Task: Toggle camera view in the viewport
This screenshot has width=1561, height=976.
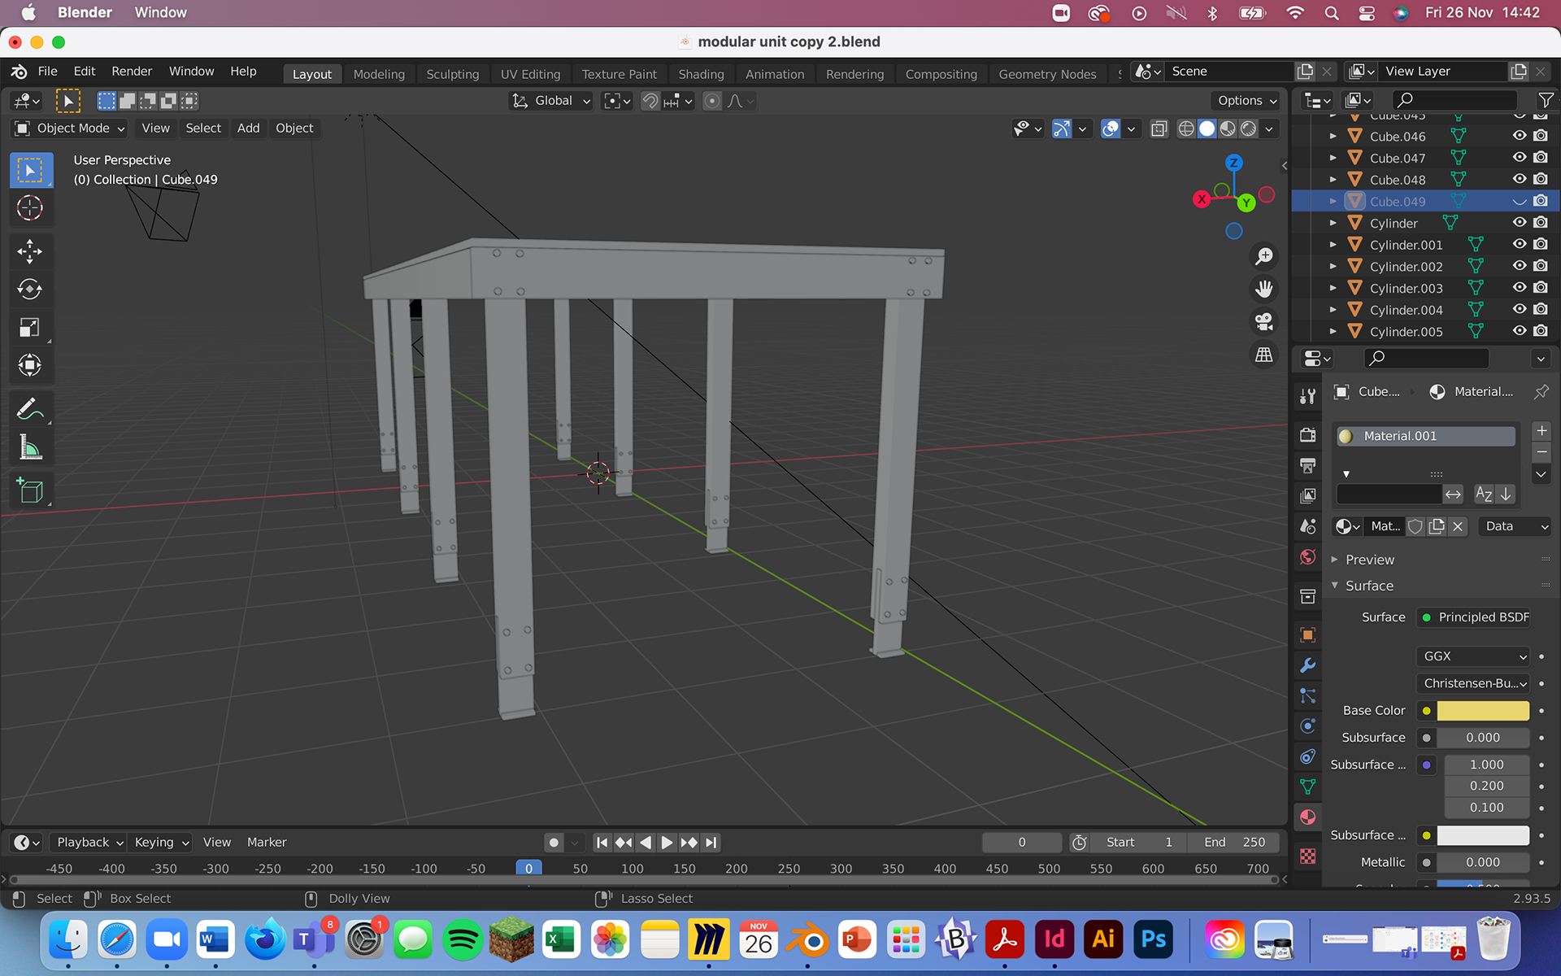Action: pyautogui.click(x=1263, y=322)
